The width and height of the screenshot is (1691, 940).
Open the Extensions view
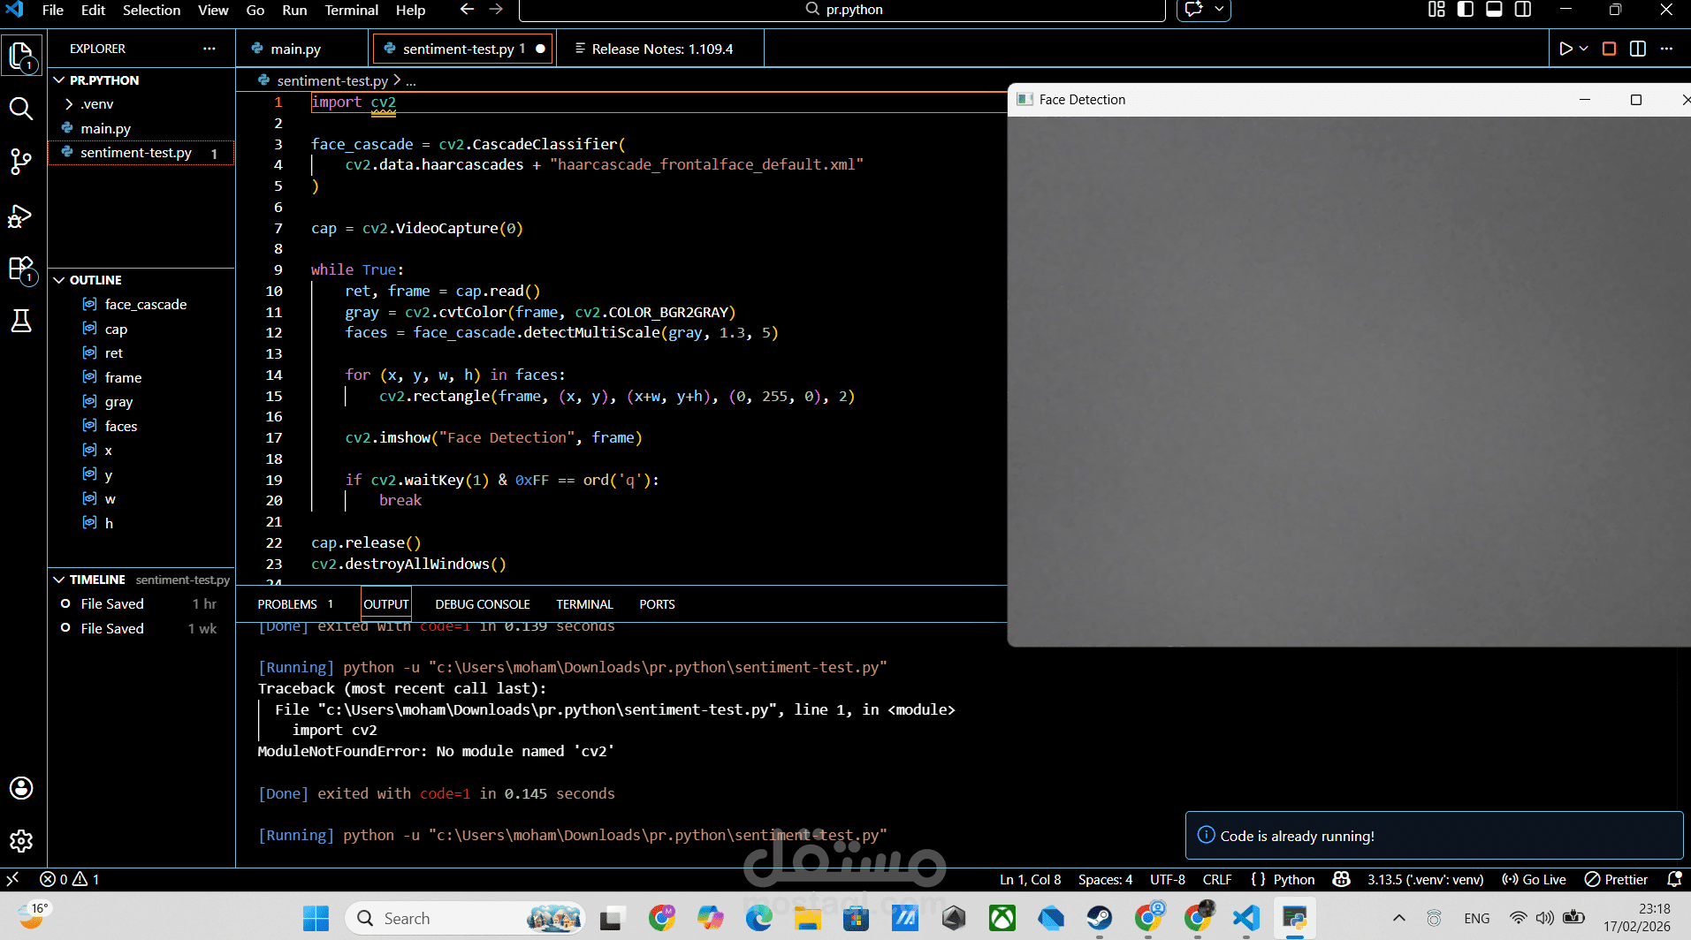click(x=21, y=269)
